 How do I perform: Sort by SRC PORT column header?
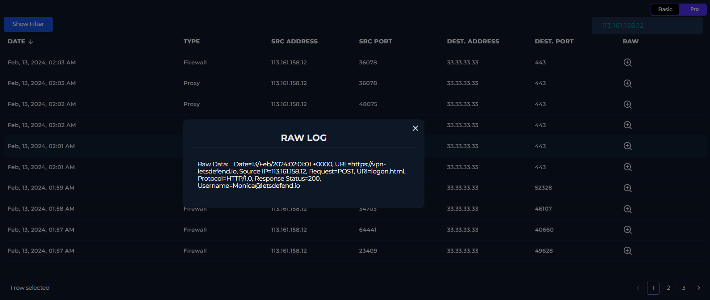coord(375,42)
